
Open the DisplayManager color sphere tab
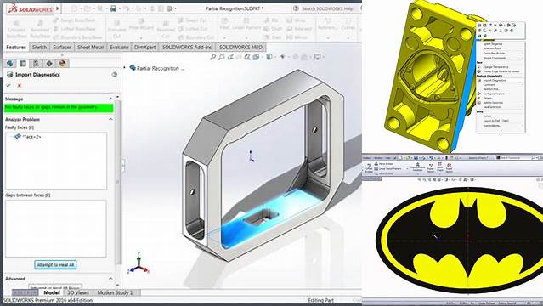pos(63,64)
